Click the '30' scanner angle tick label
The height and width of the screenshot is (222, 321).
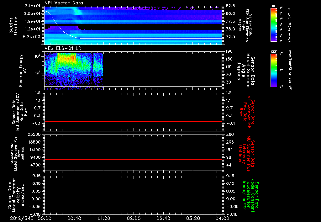tap(228, 82)
